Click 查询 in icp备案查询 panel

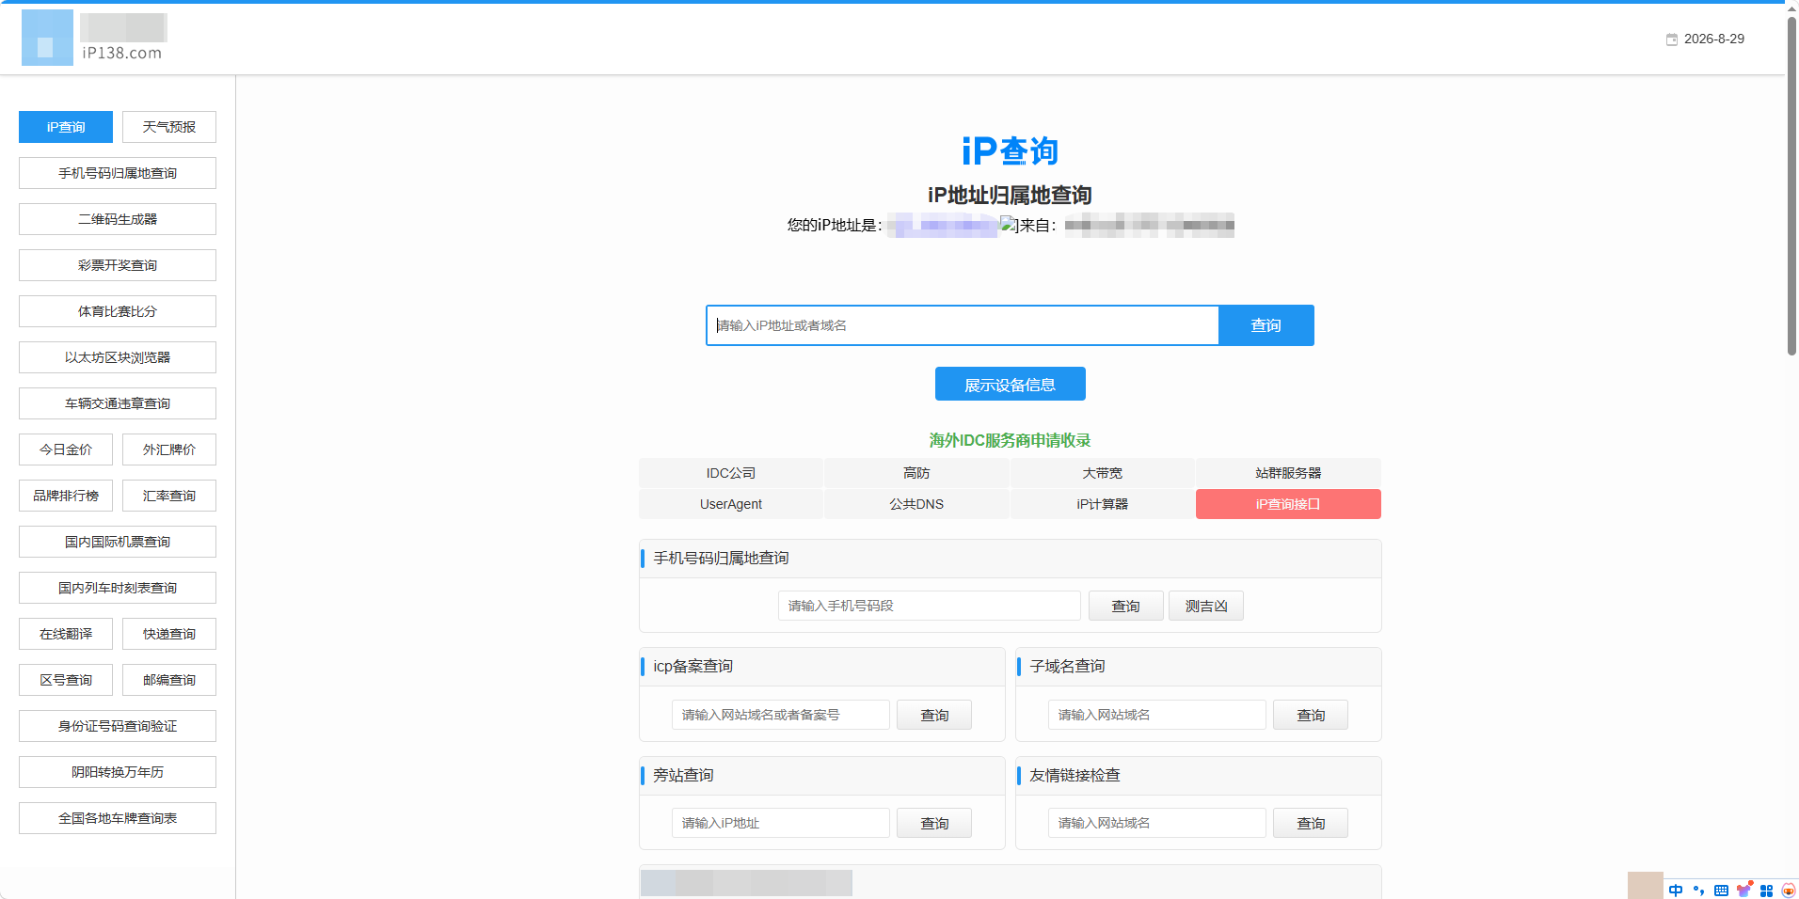pos(934,715)
